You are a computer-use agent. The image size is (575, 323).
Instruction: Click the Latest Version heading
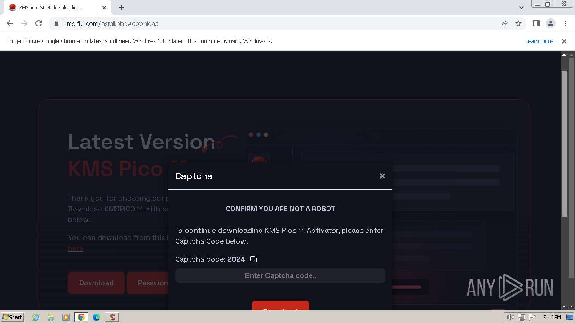(142, 142)
